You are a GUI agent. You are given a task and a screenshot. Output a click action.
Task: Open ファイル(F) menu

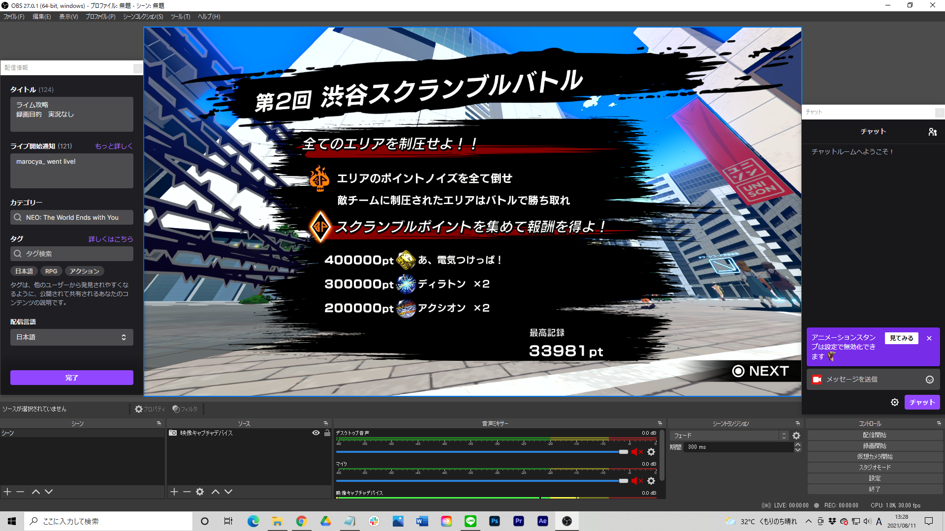(14, 17)
